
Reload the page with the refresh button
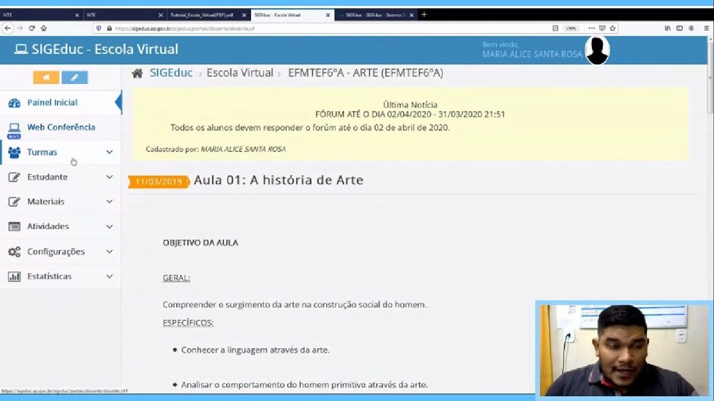(x=32, y=28)
